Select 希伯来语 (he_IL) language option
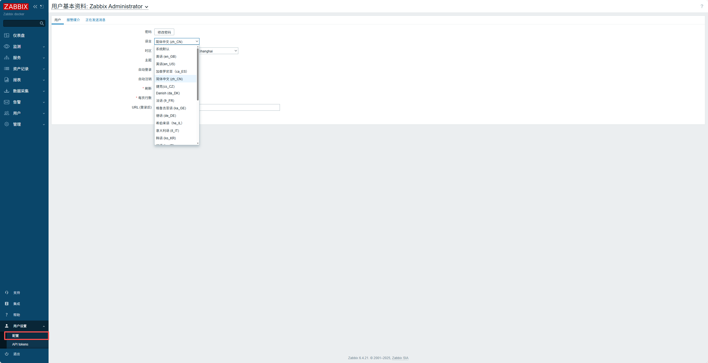Image resolution: width=708 pixels, height=363 pixels. (175, 123)
